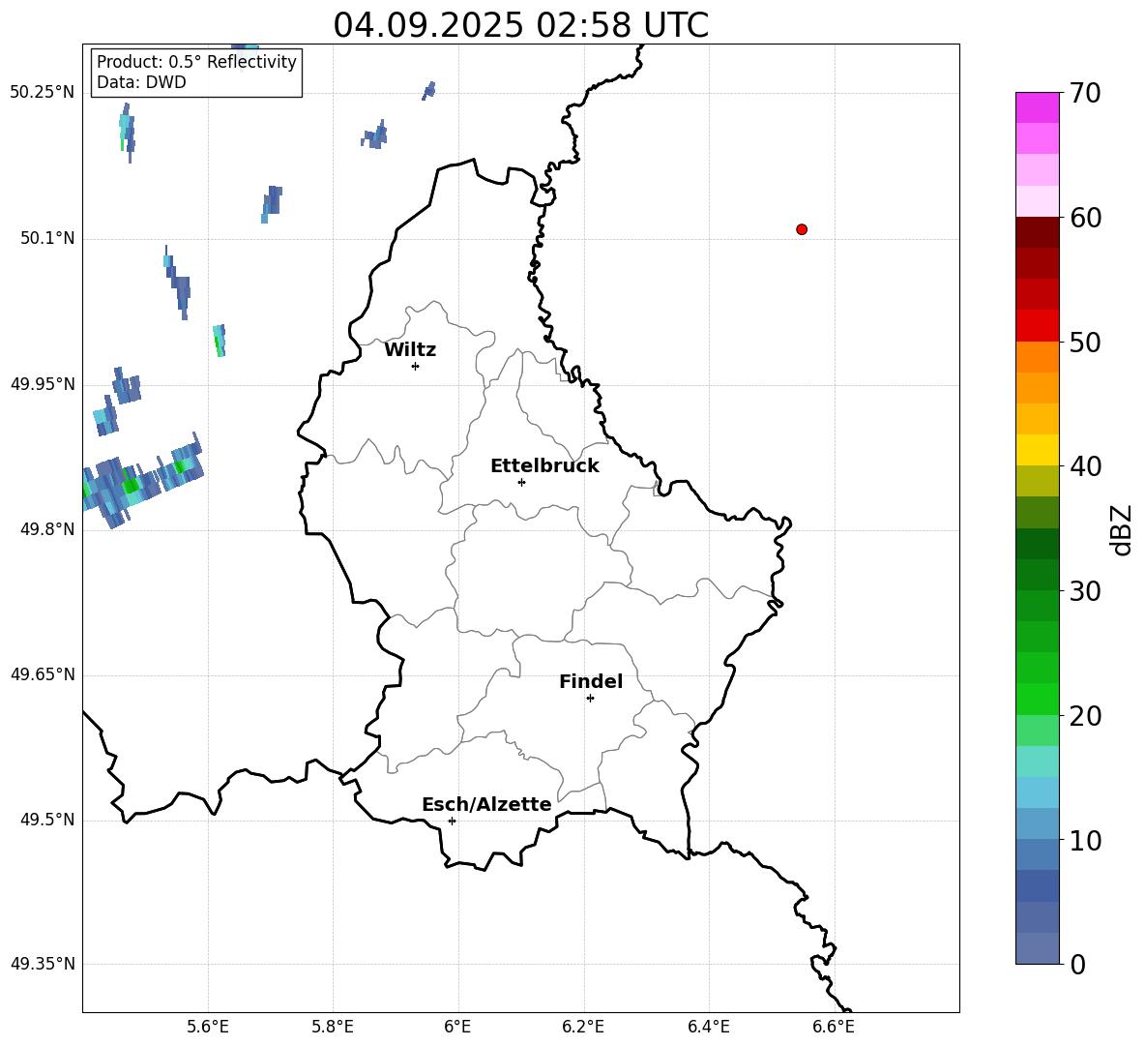The height and width of the screenshot is (1046, 1145).
Task: Click the 6.4°E longitude label
Action: pyautogui.click(x=708, y=1027)
